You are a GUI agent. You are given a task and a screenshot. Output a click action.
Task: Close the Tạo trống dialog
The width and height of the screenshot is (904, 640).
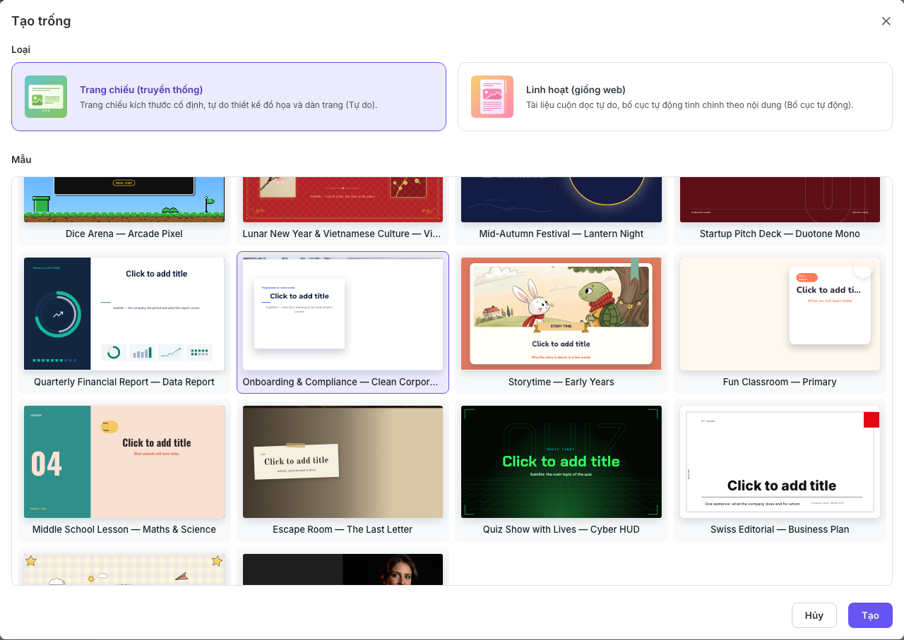(x=886, y=21)
